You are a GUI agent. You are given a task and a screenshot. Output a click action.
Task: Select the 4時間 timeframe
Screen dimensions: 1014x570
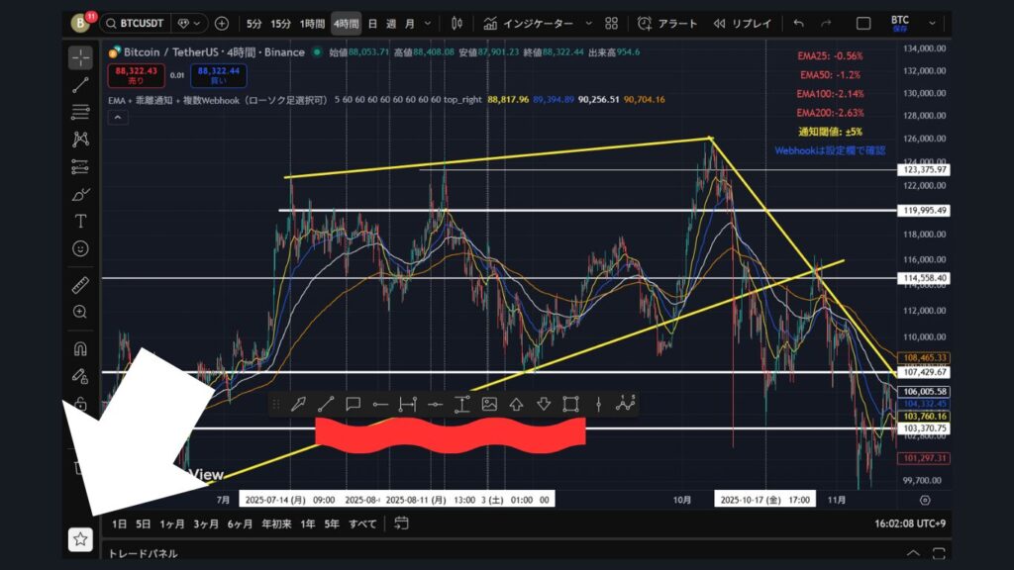click(x=346, y=23)
